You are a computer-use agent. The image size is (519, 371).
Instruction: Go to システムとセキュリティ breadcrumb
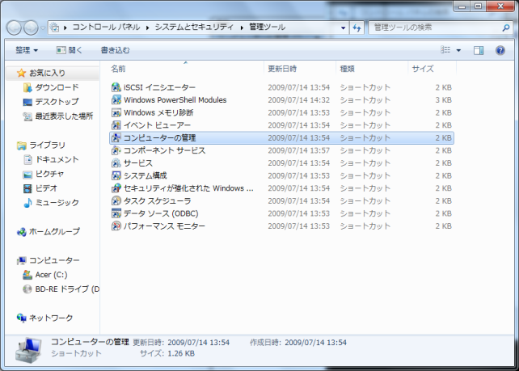(x=194, y=27)
